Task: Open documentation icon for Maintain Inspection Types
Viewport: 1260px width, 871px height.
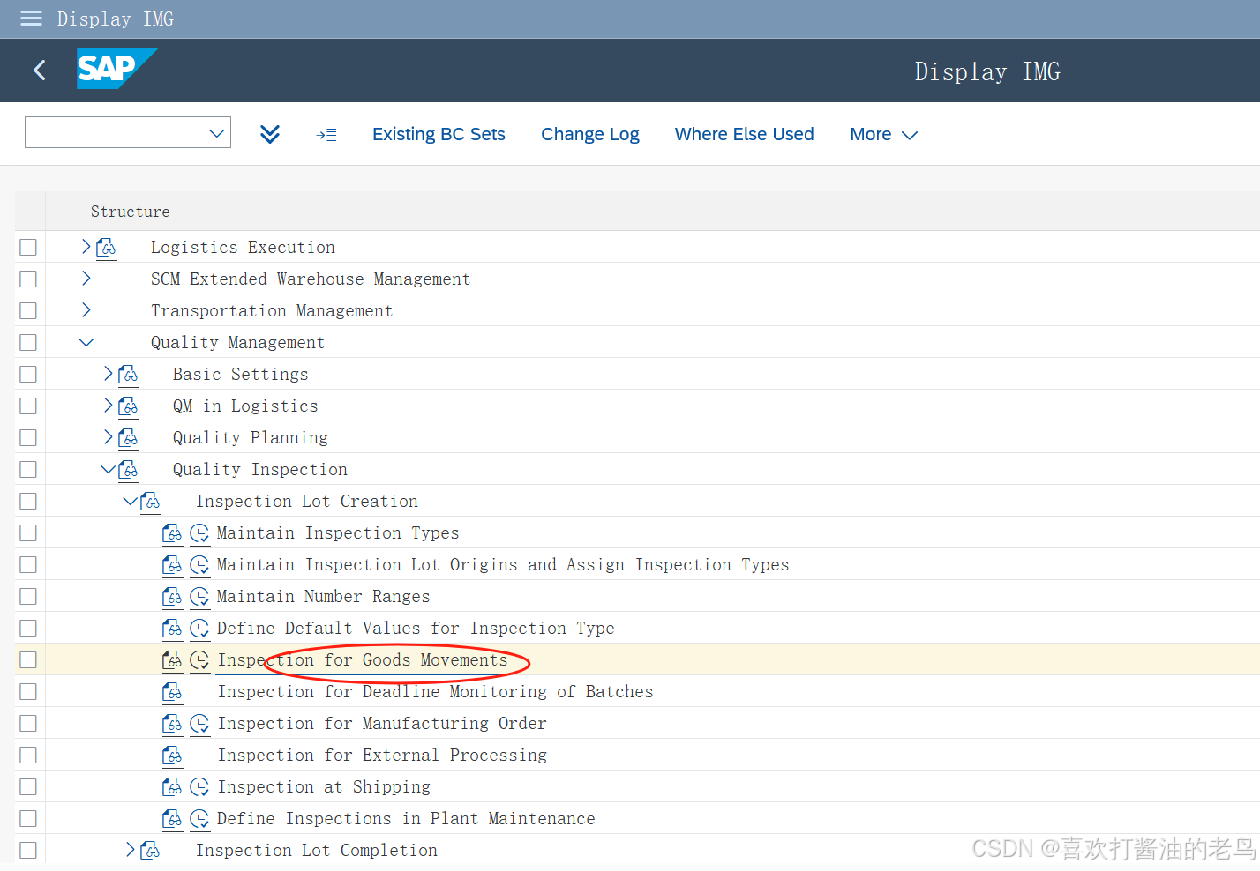Action: click(x=172, y=533)
